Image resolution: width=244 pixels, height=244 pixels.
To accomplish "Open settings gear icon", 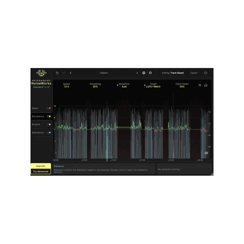I will 150,73.
